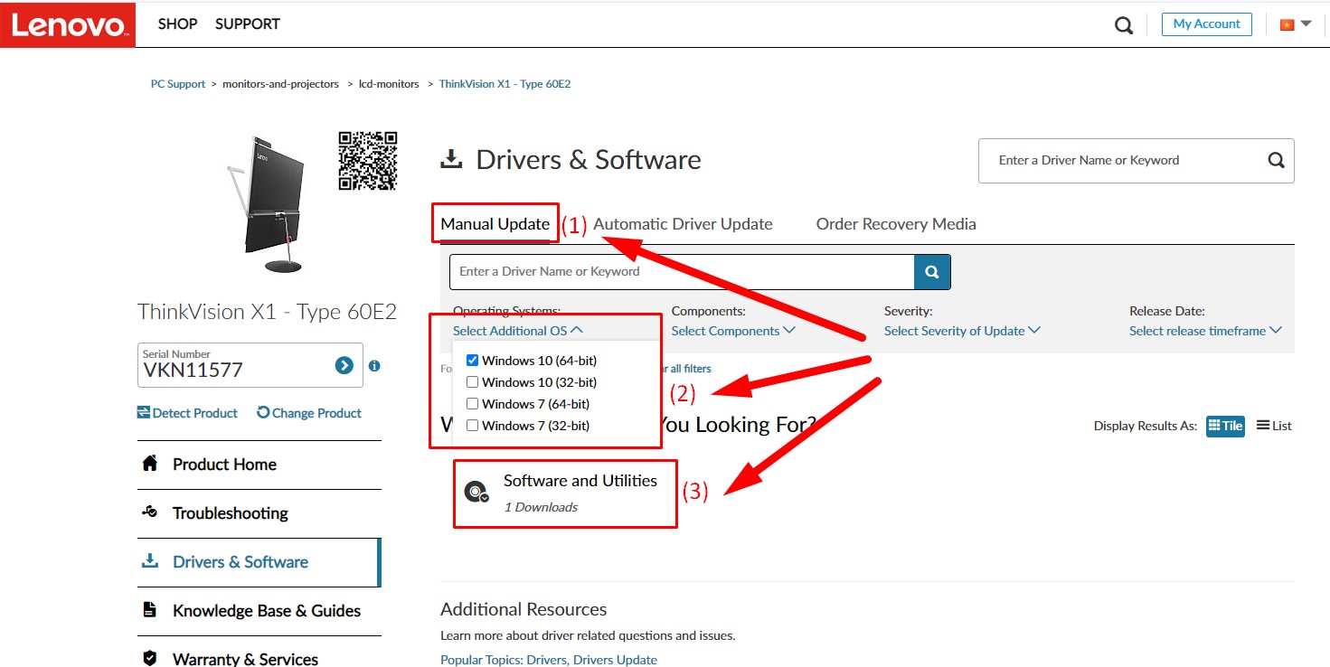Click the top-right driver keyword search field
Viewport: 1330px width, 667px height.
1121,160
